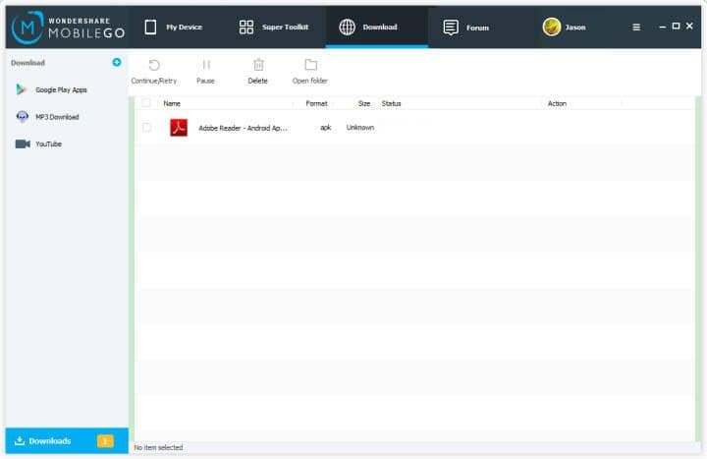Click the MobileGo logo
The height and width of the screenshot is (459, 707).
coord(68,28)
